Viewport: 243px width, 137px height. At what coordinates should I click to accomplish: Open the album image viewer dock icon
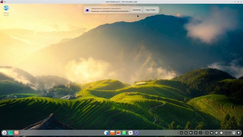click(x=118, y=133)
